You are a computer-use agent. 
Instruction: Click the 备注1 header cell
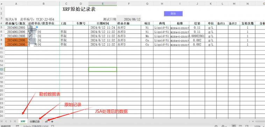(x=222, y=23)
